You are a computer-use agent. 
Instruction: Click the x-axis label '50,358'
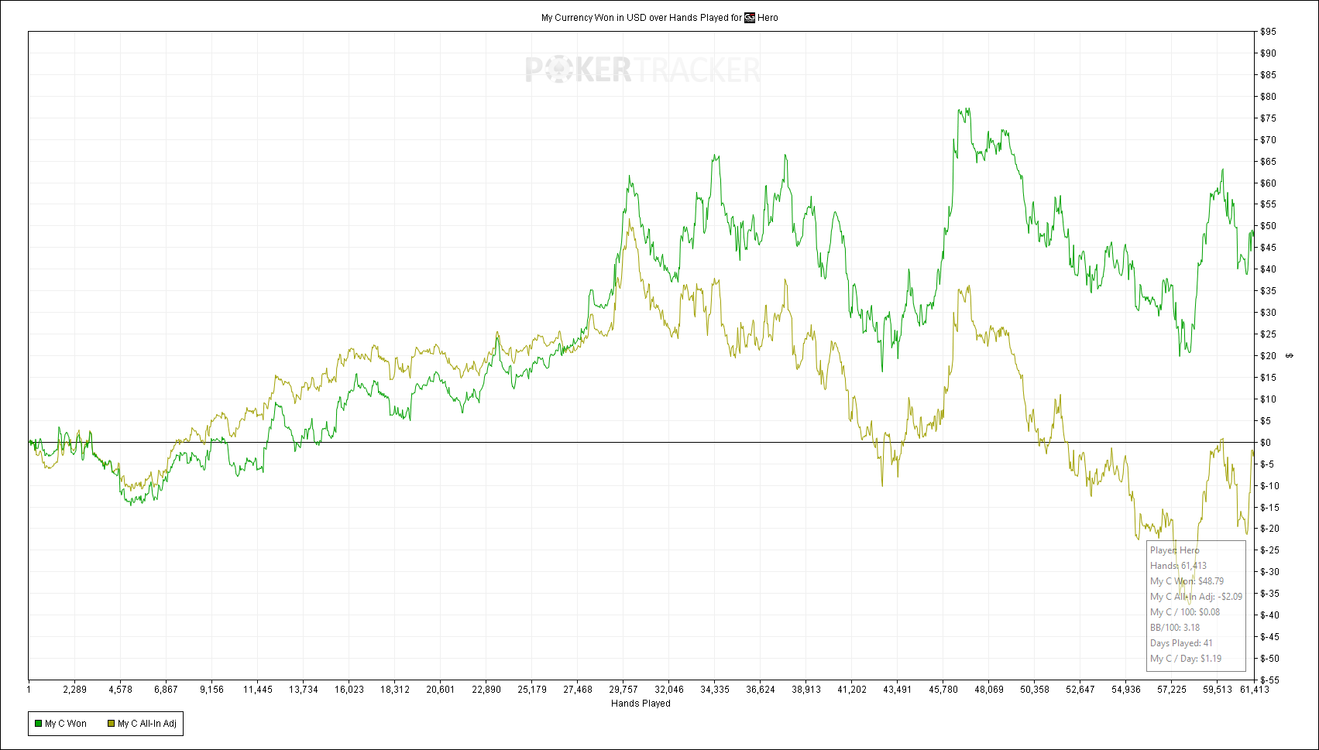(x=1034, y=690)
